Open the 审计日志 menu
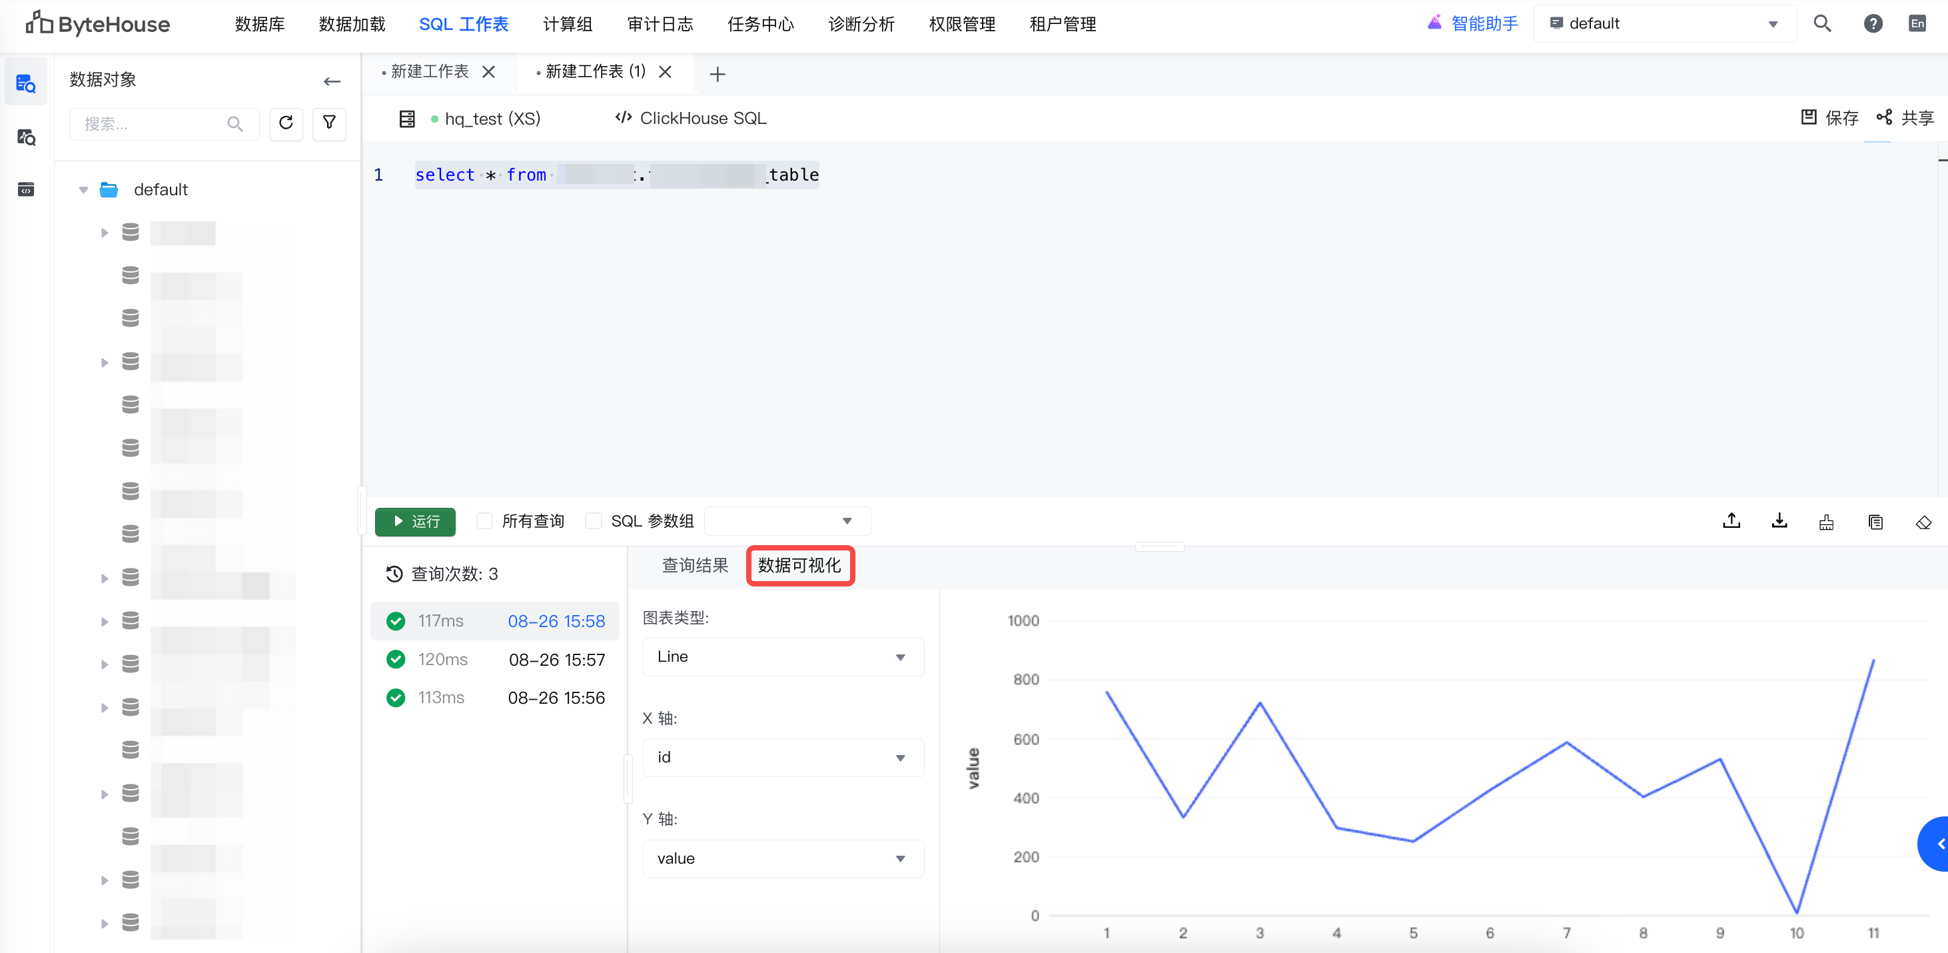1948x953 pixels. coord(660,24)
